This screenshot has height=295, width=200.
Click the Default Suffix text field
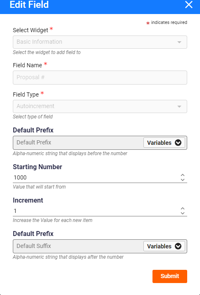point(78,246)
